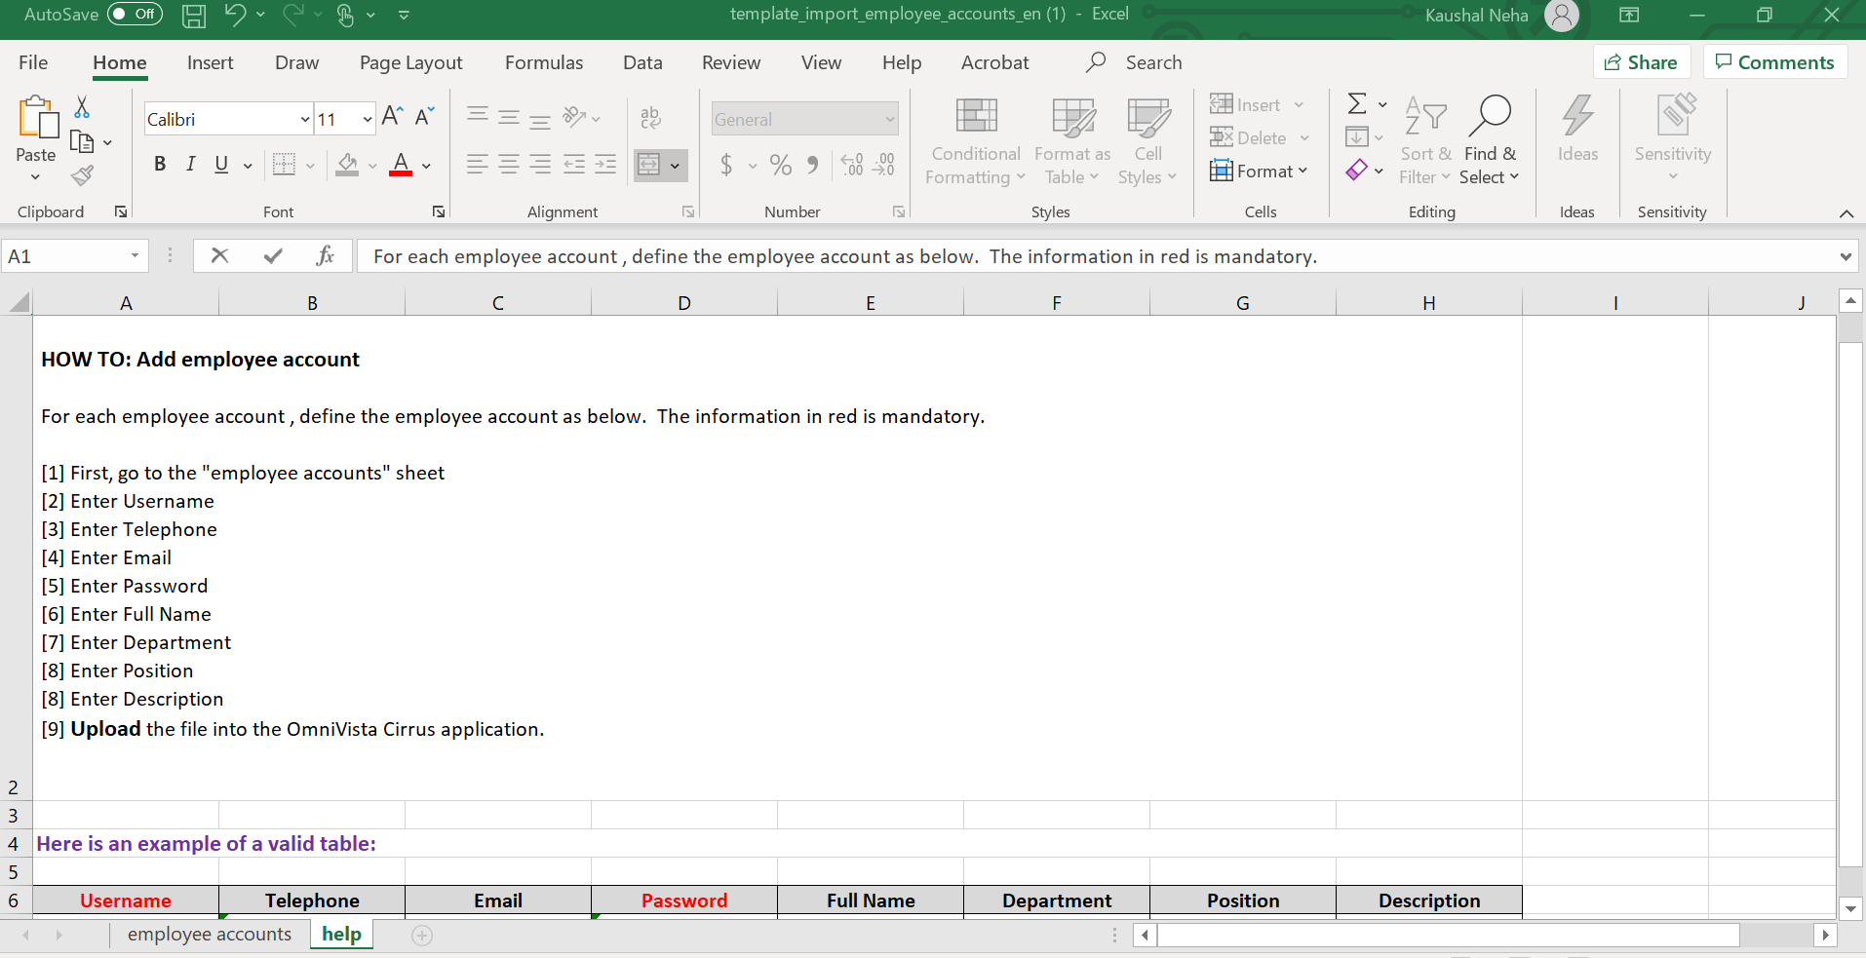Toggle Middle Align vertical alignment
This screenshot has height=958, width=1866.
pyautogui.click(x=509, y=117)
